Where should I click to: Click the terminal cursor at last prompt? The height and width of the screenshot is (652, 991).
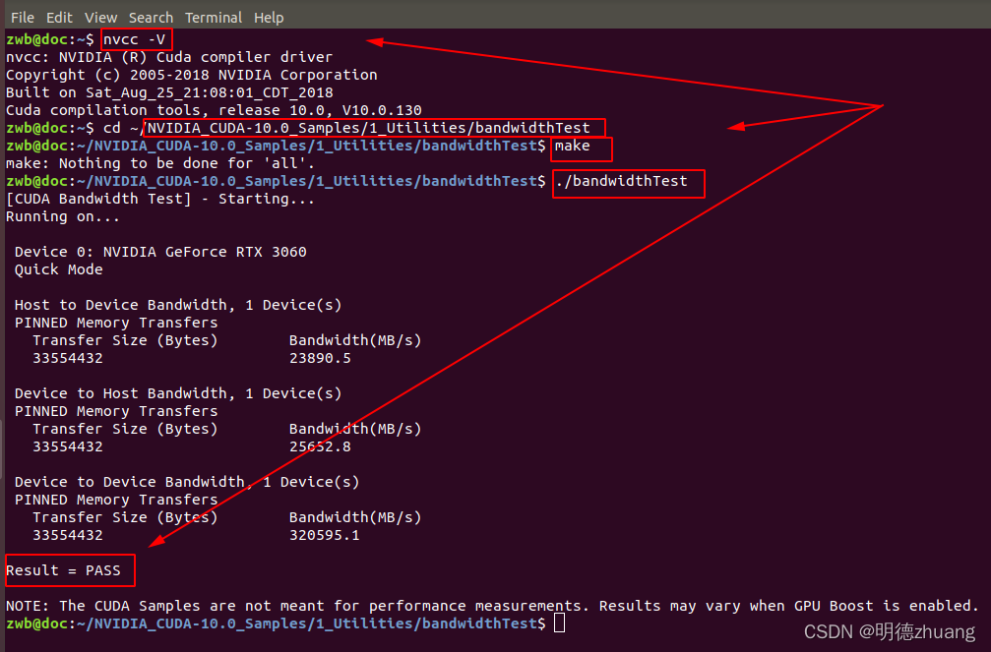pos(559,622)
